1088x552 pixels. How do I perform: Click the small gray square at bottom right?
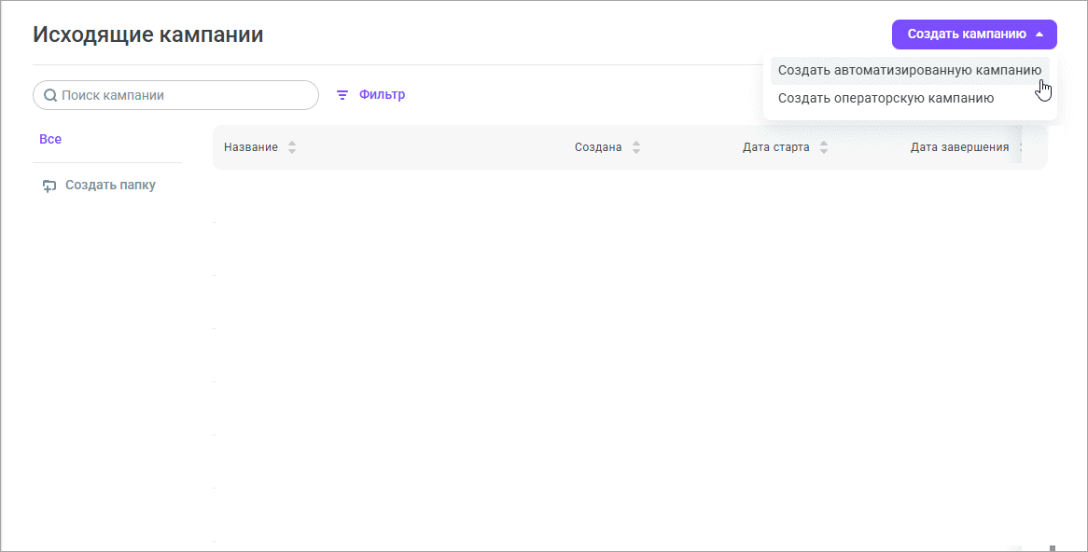pyautogui.click(x=1052, y=548)
